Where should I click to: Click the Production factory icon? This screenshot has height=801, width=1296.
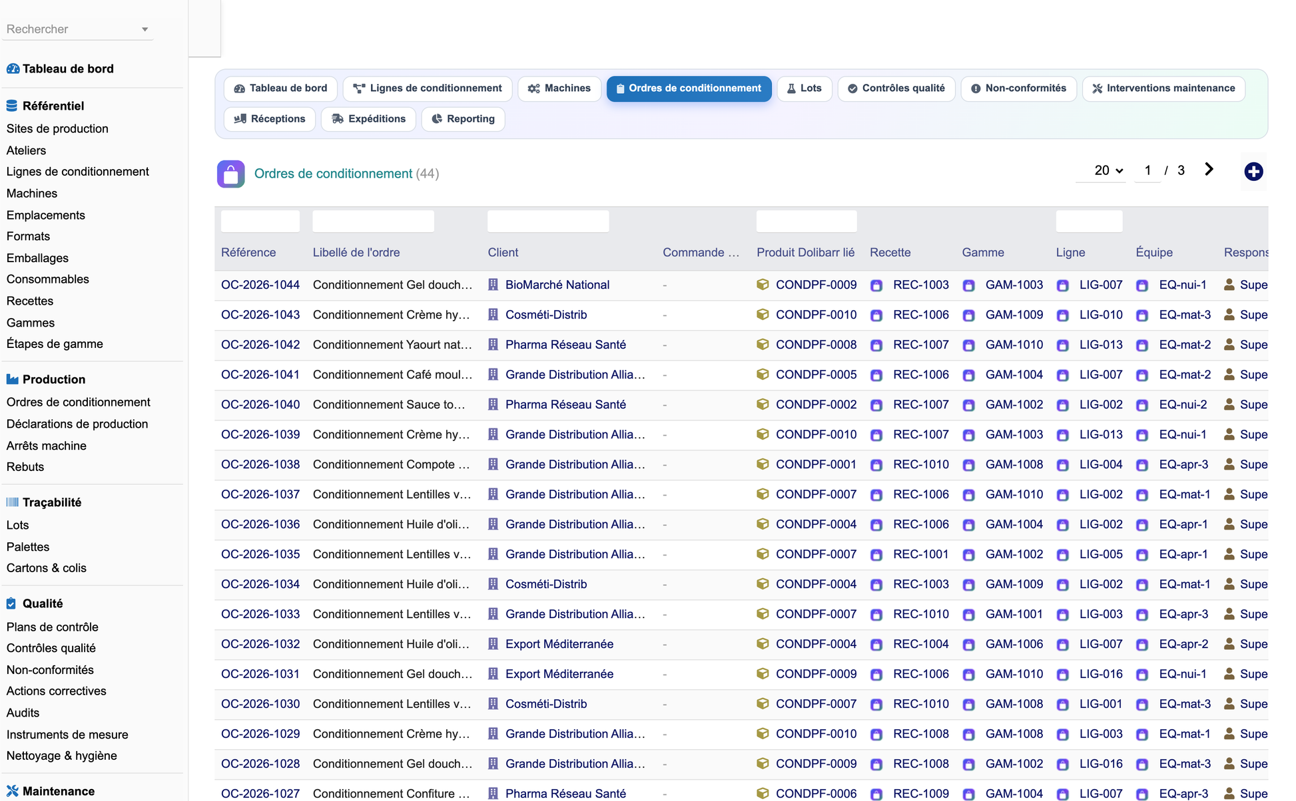(x=12, y=379)
